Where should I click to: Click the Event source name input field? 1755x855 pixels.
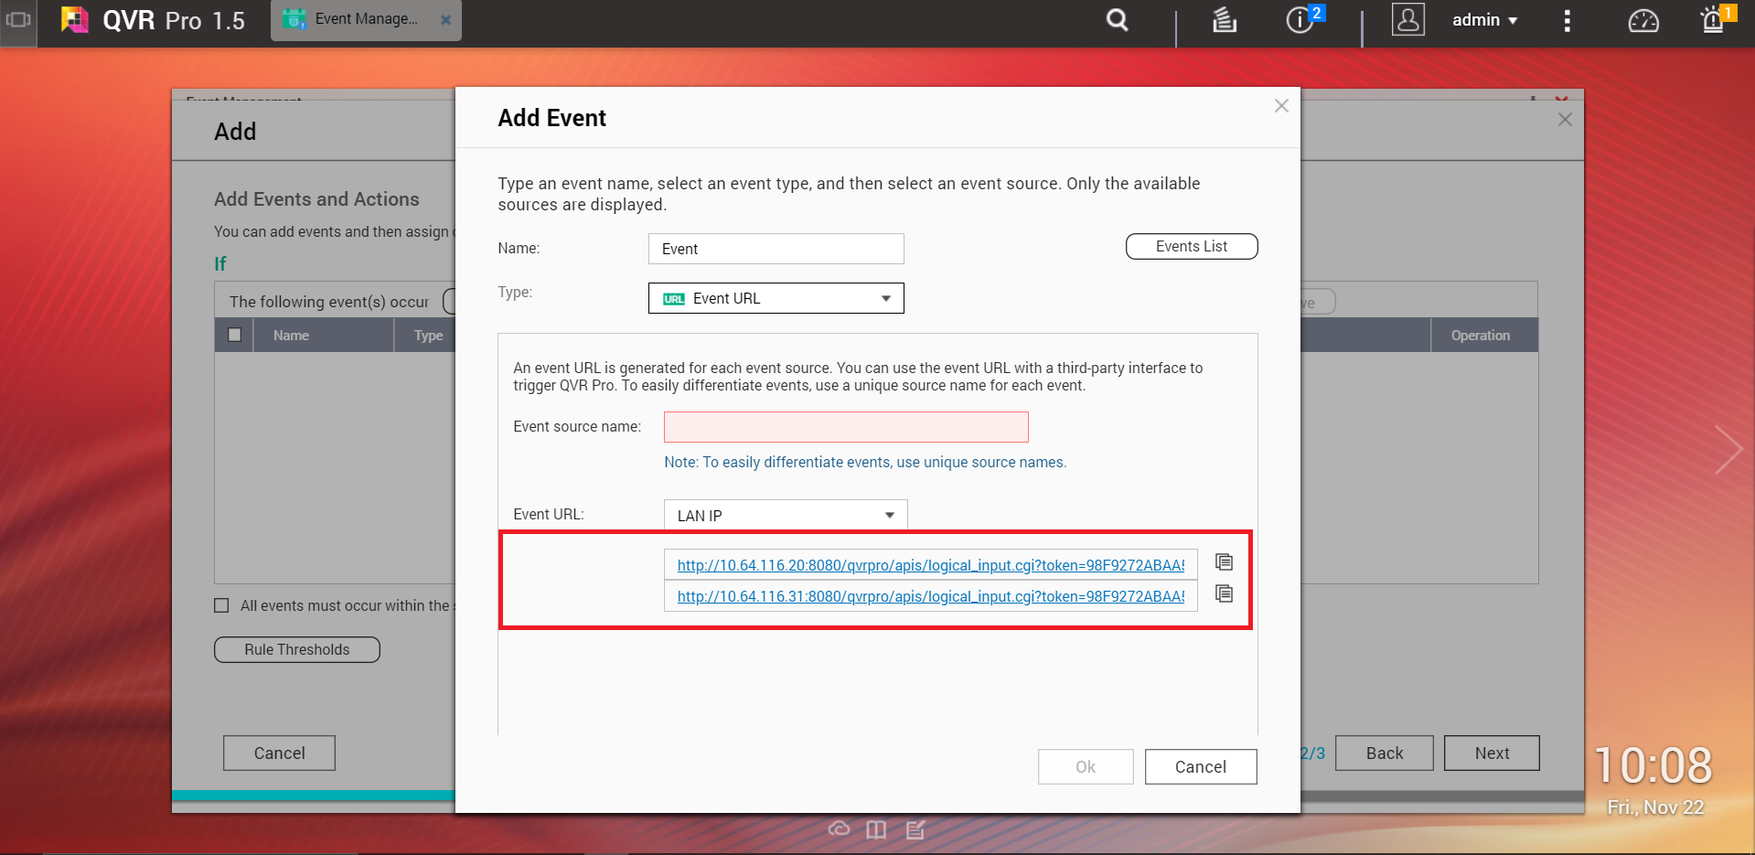point(845,427)
